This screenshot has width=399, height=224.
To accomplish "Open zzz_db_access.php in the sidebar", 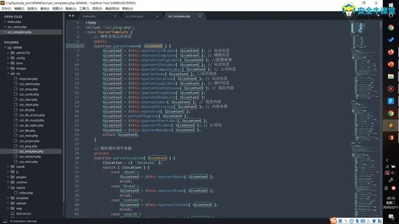I will pos(32,115).
